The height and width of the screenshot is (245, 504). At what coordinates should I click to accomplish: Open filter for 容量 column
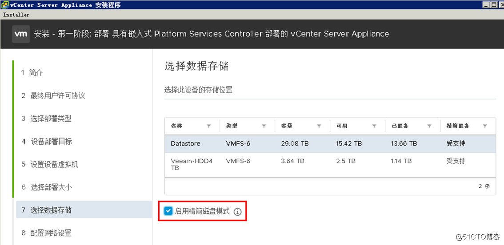(319, 126)
